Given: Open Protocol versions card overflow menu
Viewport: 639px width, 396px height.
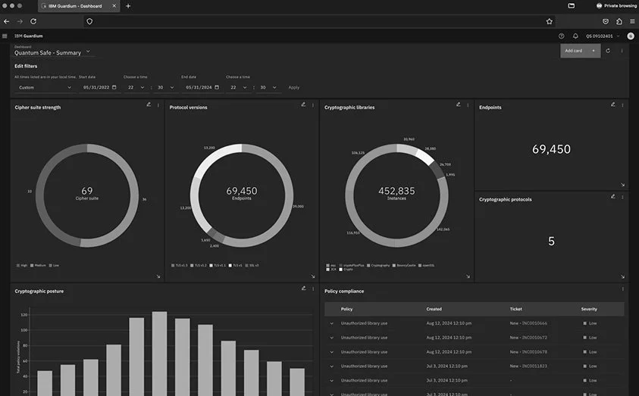Looking at the screenshot, I should pos(313,105).
